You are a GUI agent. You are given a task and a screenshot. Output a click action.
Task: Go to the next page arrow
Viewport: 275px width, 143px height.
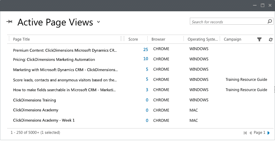(x=269, y=133)
